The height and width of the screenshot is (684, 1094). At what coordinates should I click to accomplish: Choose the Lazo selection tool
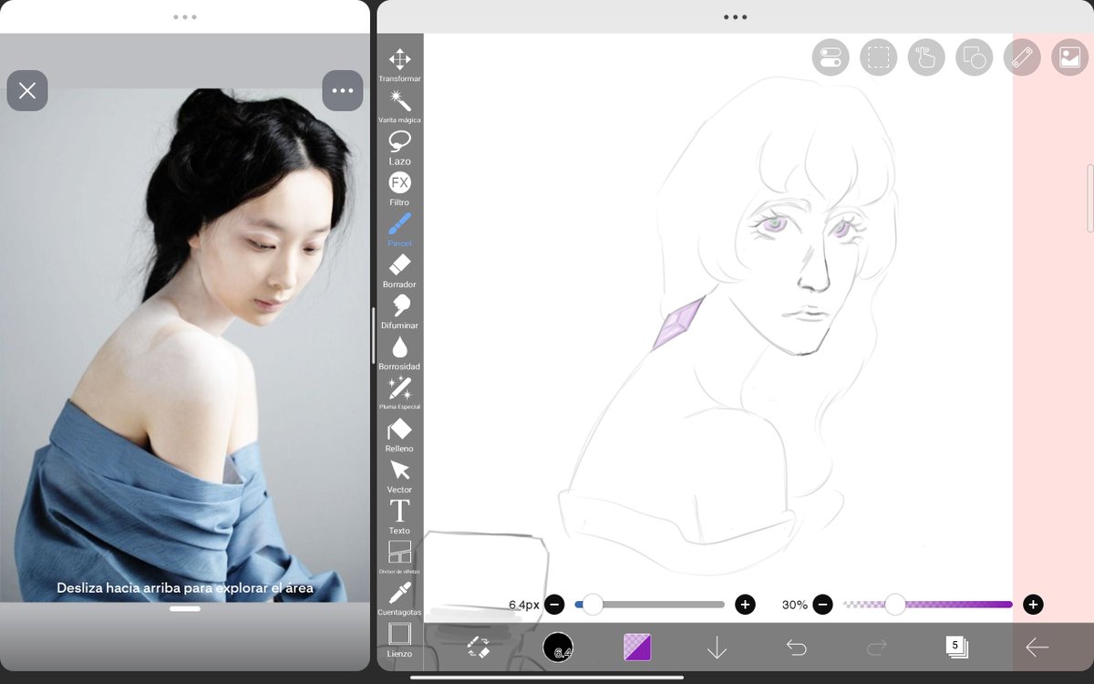point(399,148)
